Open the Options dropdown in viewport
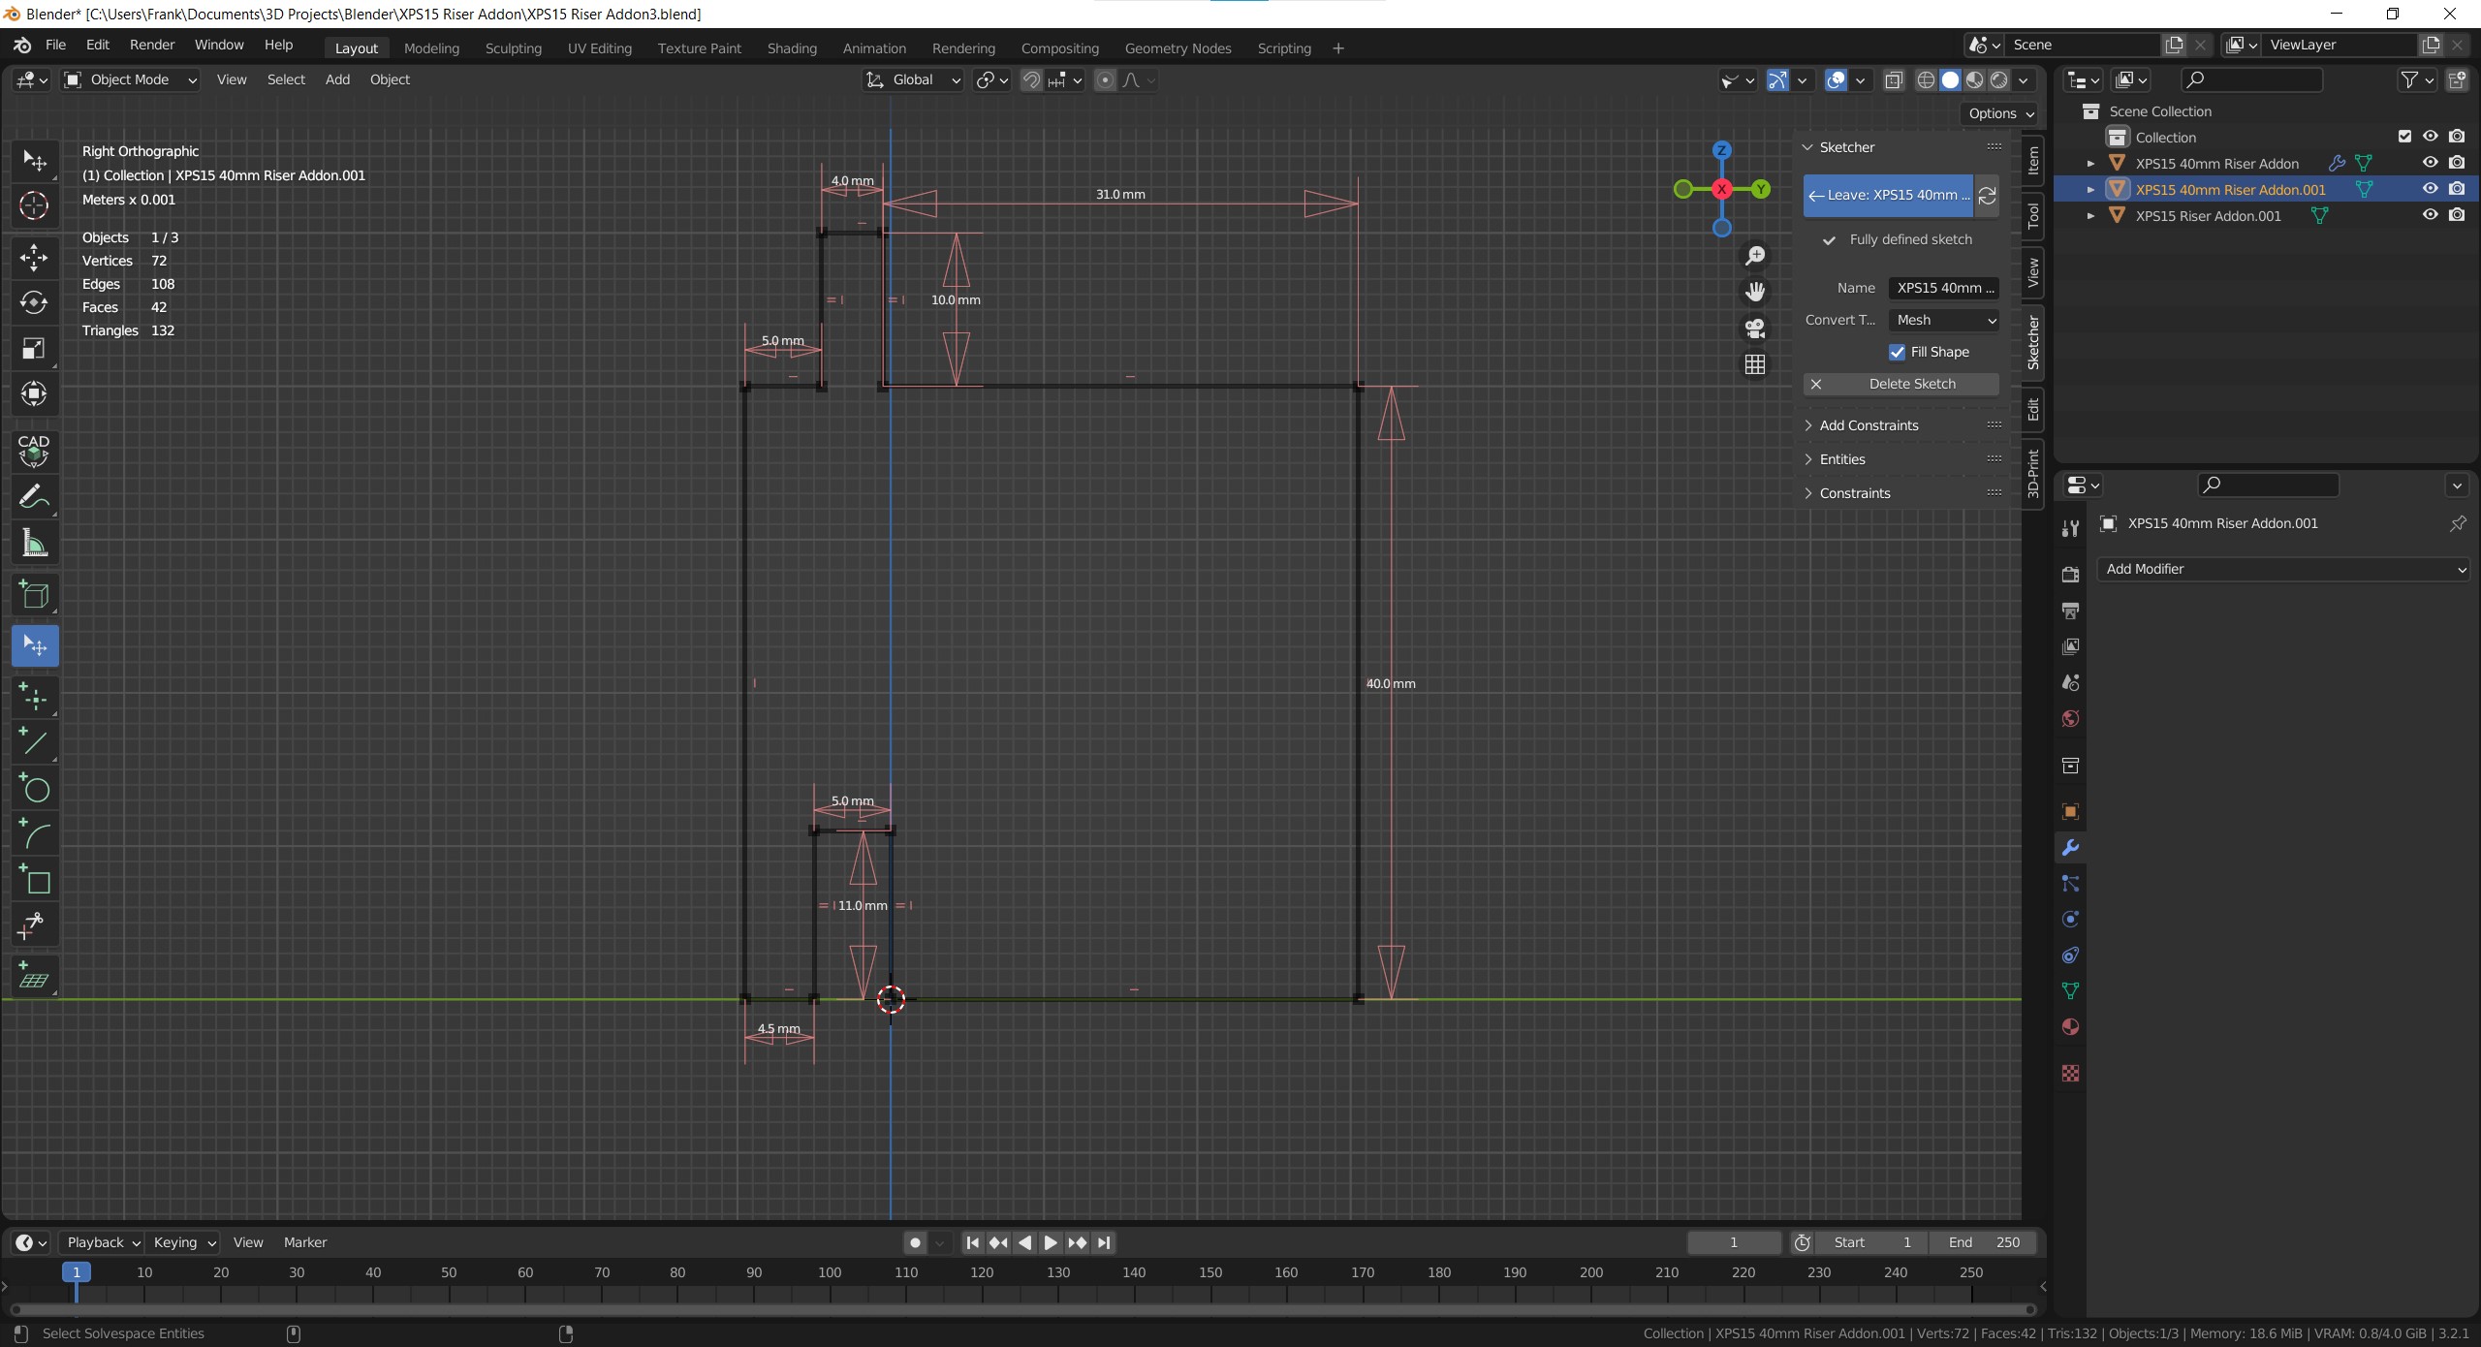Viewport: 2481px width, 1347px height. pos(2000,113)
